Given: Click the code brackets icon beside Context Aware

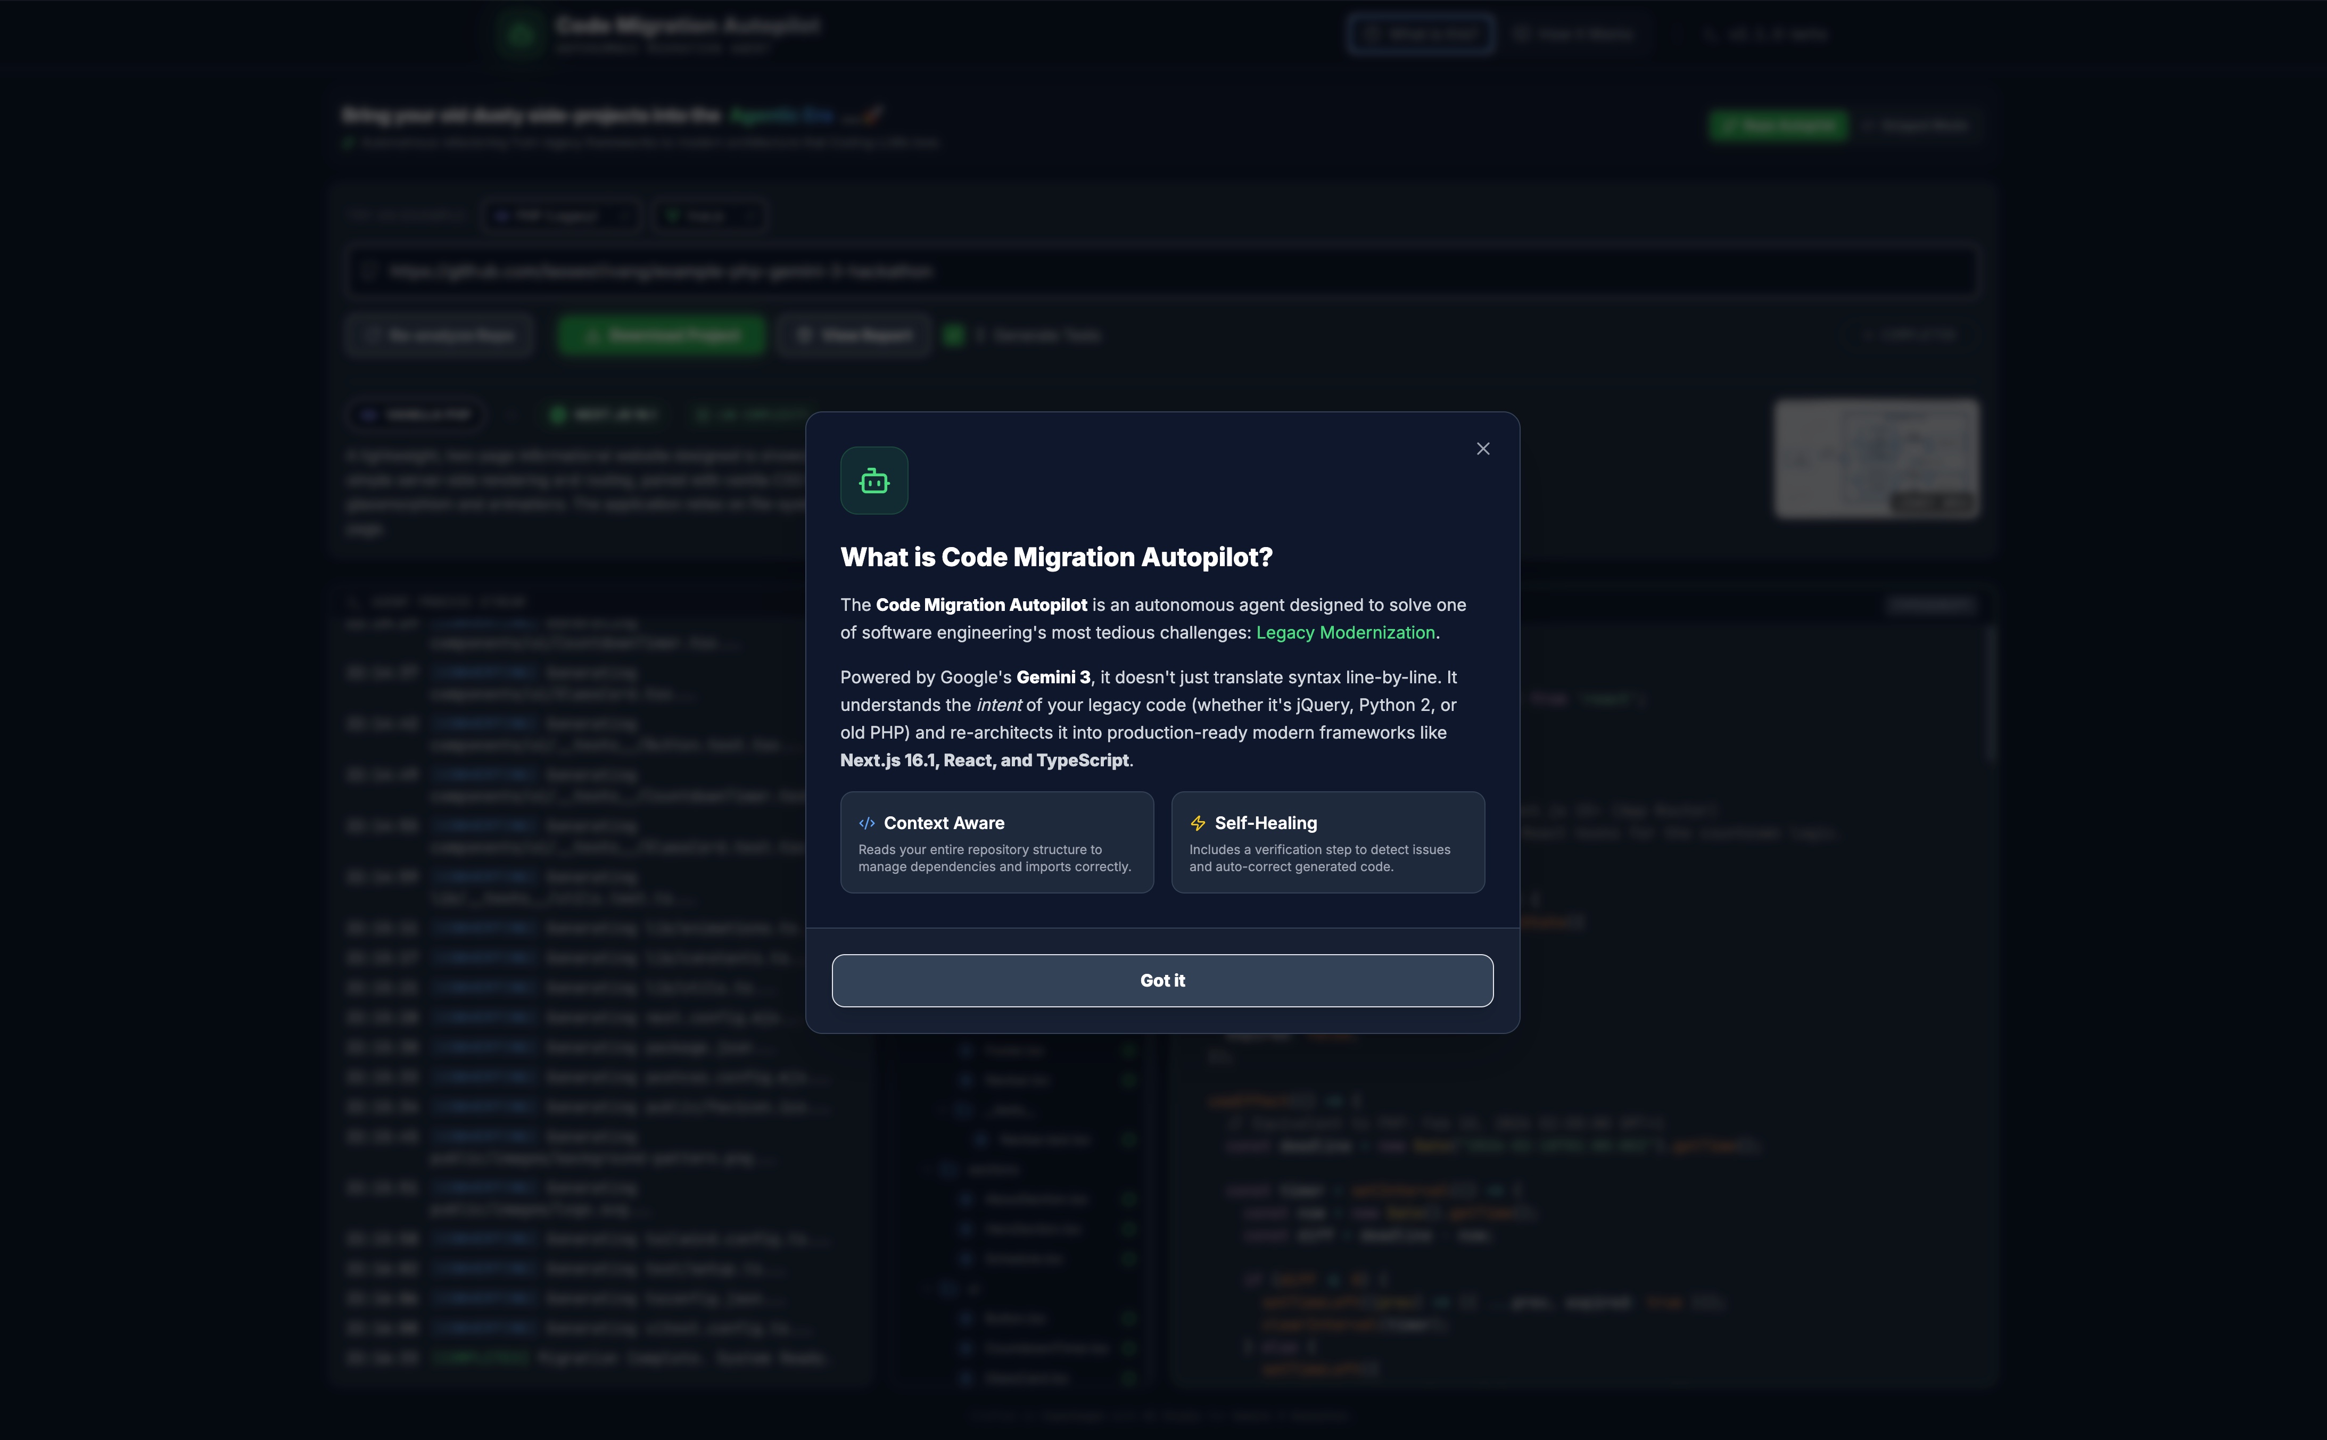Looking at the screenshot, I should click(866, 823).
